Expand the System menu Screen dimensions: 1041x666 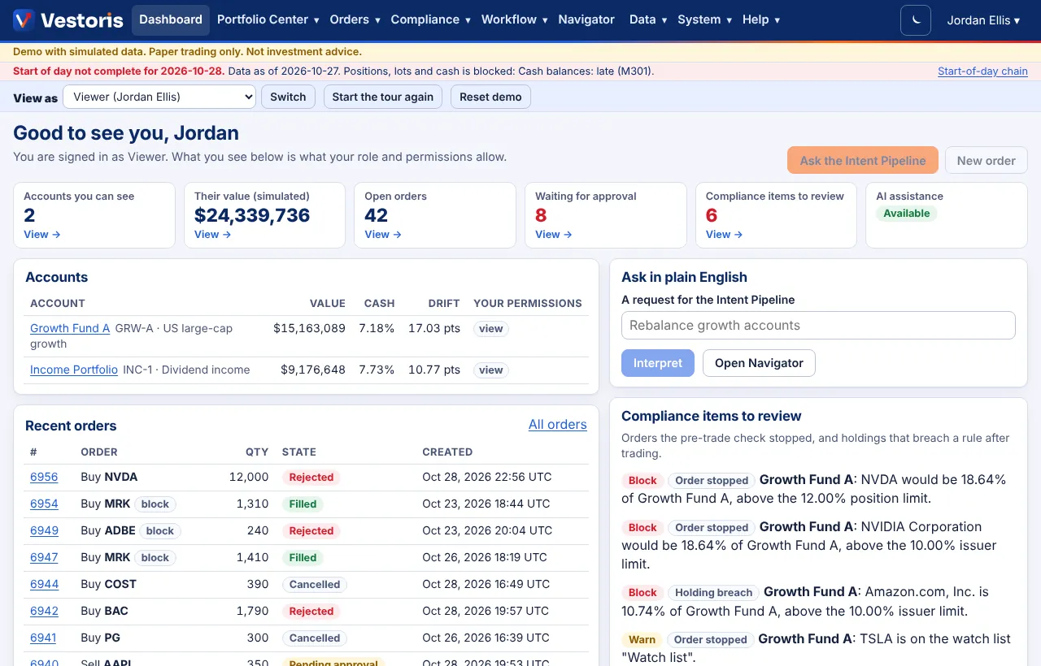(x=704, y=19)
